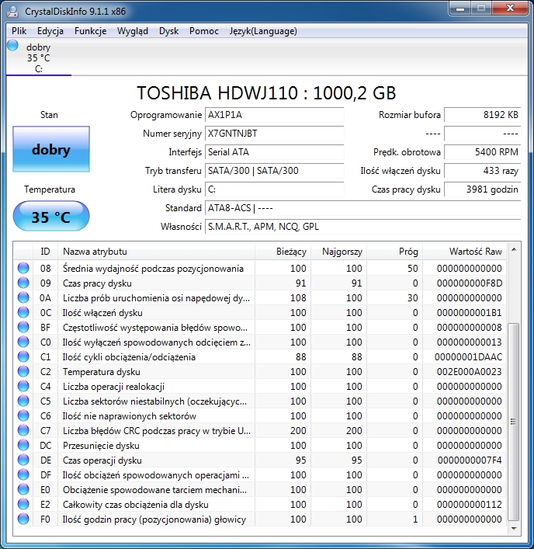534x549 pixels.
Task: Click the status orb for attribute 08
Action: [23, 268]
